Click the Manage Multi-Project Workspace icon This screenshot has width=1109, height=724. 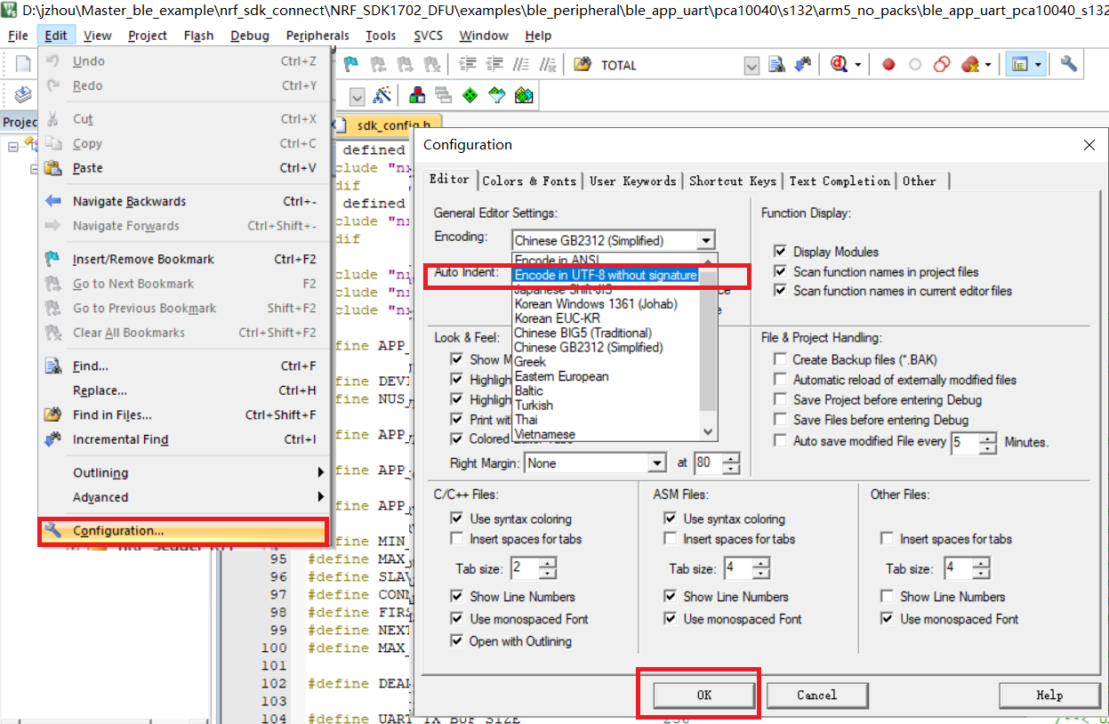[x=443, y=95]
